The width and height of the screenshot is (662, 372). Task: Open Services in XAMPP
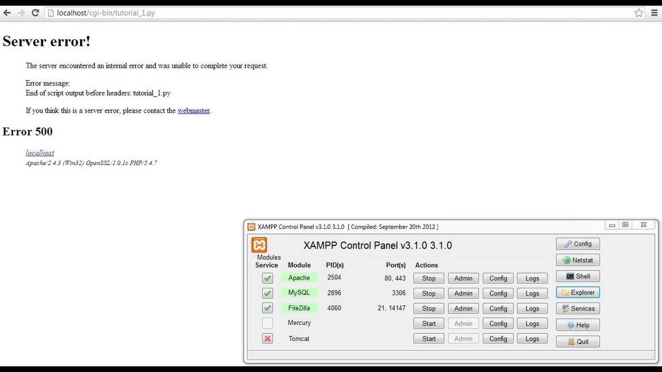pos(578,308)
